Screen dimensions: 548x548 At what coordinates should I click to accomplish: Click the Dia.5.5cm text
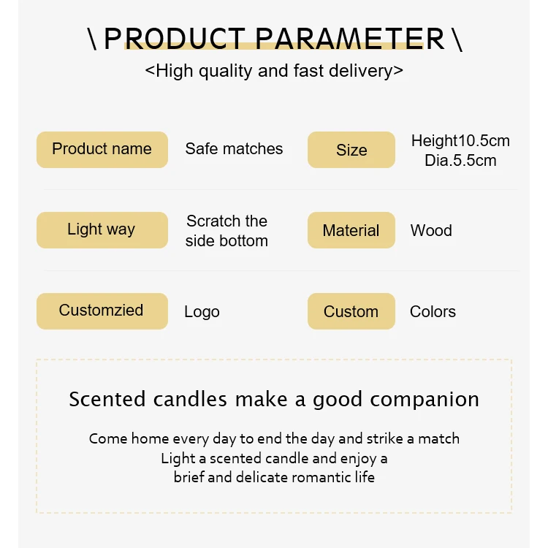coord(460,161)
